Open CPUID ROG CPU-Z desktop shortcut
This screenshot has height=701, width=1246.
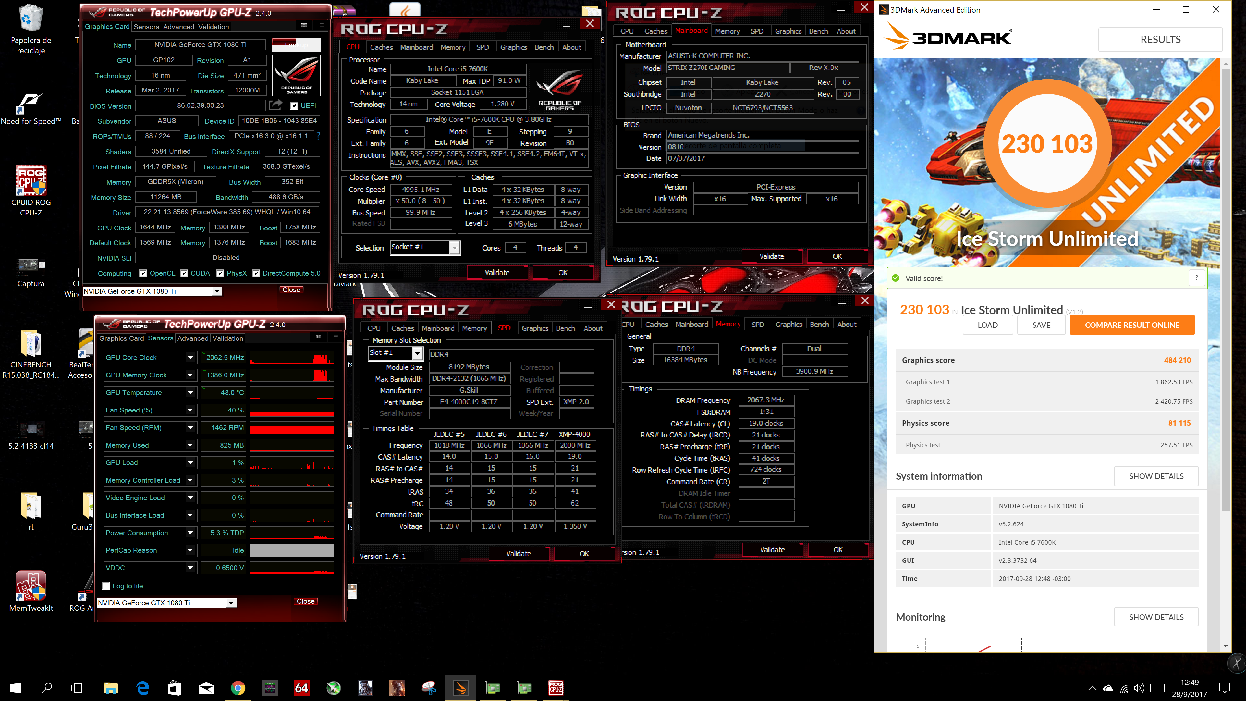point(31,190)
